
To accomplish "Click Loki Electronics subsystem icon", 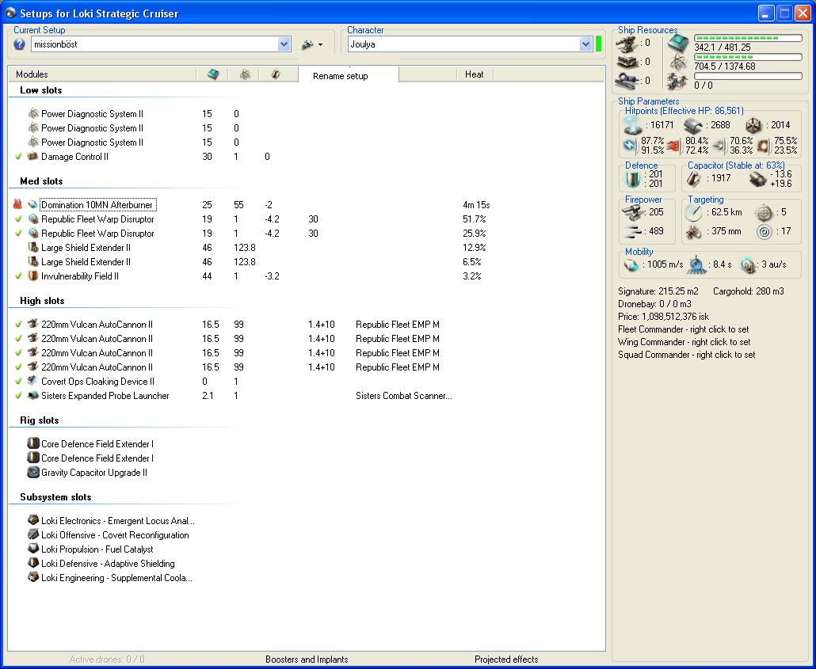I will coord(33,519).
